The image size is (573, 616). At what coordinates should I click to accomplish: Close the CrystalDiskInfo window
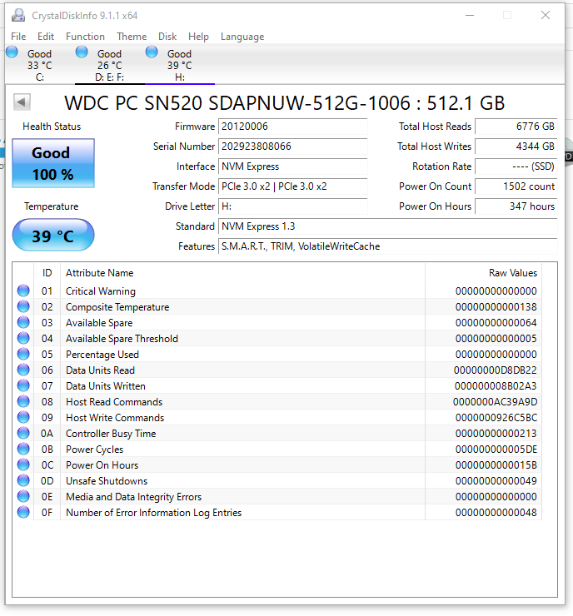click(x=545, y=15)
